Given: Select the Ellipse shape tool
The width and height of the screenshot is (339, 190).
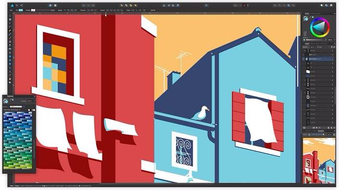Looking at the screenshot, I should point(10,60).
